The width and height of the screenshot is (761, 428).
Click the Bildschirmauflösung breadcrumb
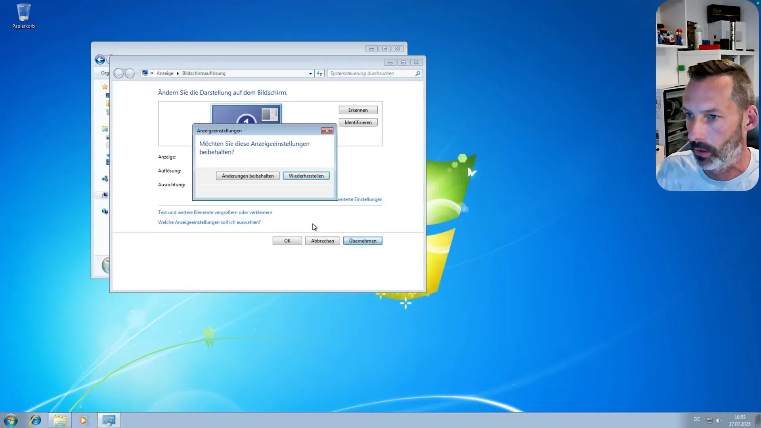pyautogui.click(x=204, y=73)
